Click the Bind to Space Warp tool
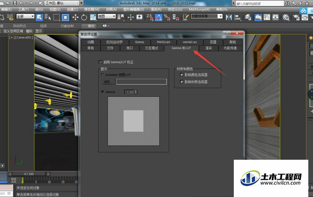Image resolution: width=313 pixels, height=197 pixels. pyautogui.click(x=10, y=17)
